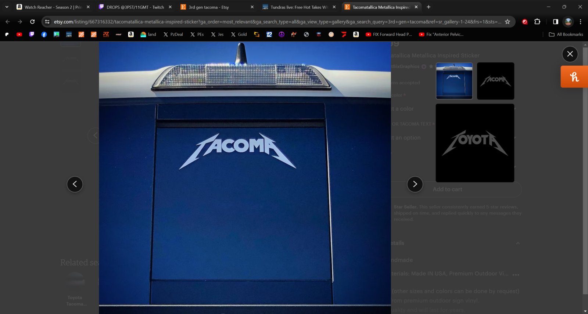Switch to DROPS Twitch tab
The height and width of the screenshot is (314, 588).
135,7
